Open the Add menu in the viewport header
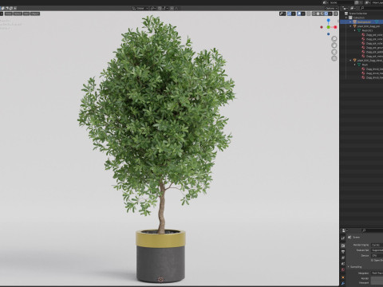The width and height of the screenshot is (383, 287). [x=26, y=14]
